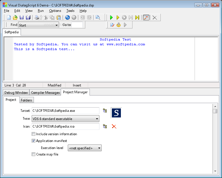Click the project panel scrollbar thumb
The image size is (222, 178).
215,111
